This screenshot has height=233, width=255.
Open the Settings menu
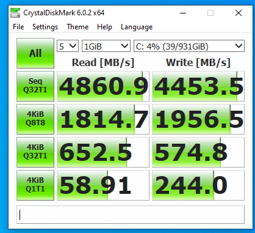[45, 27]
